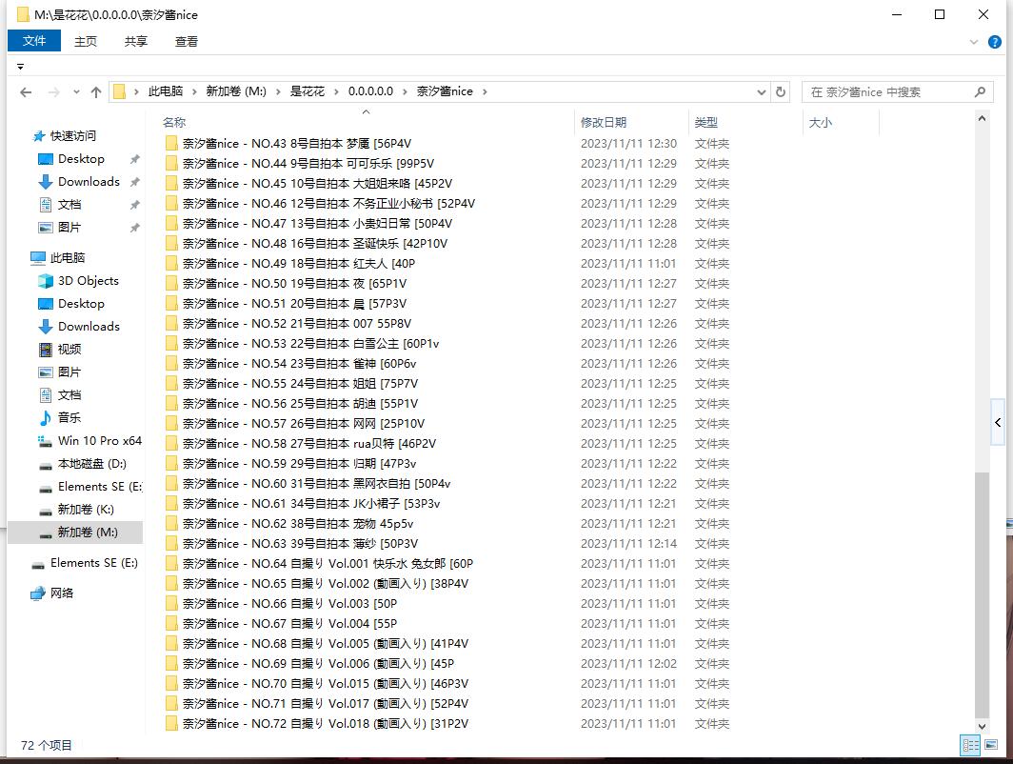The image size is (1013, 764).
Task: Open 音乐 folder in sidebar
Action: click(70, 417)
